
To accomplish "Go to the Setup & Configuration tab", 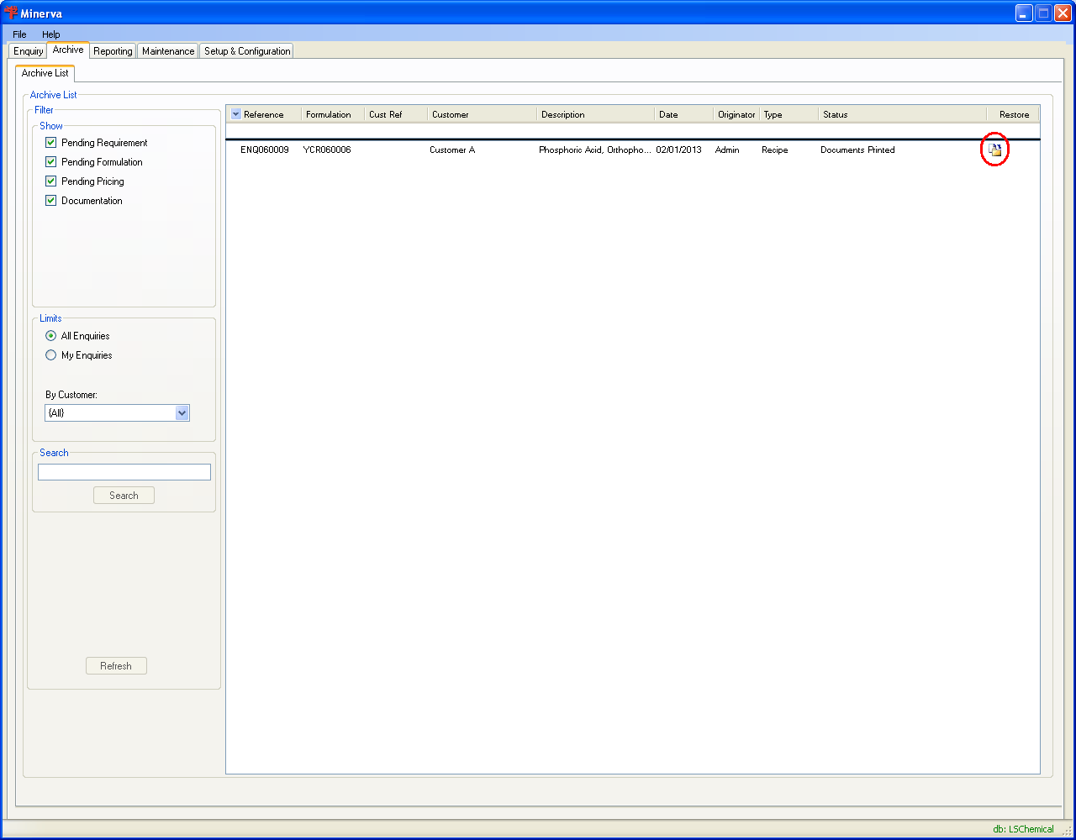I will (247, 51).
